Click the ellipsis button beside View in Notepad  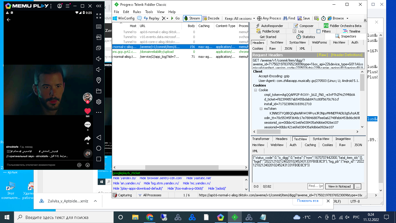coord(358,186)
